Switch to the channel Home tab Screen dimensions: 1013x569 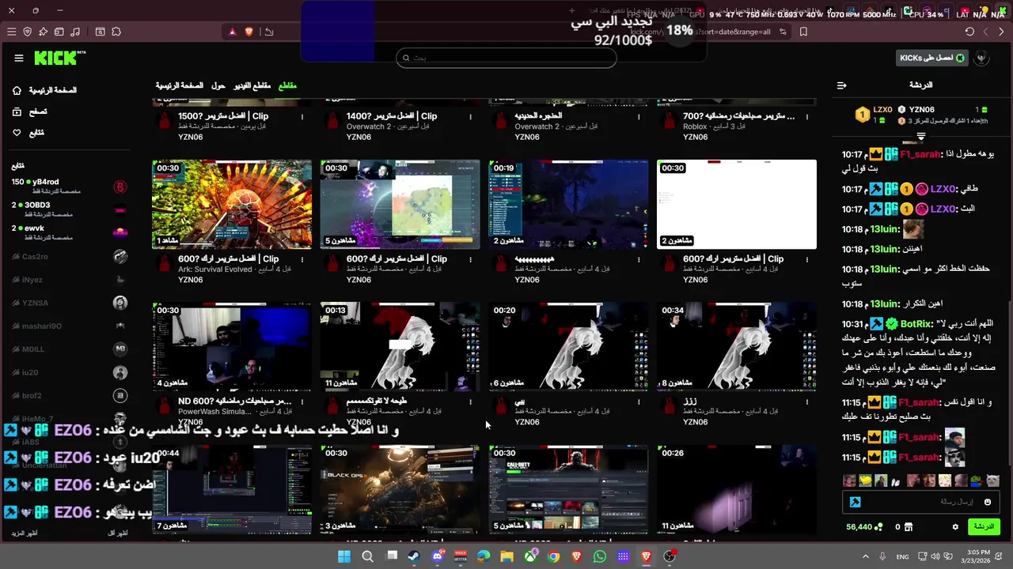(179, 85)
